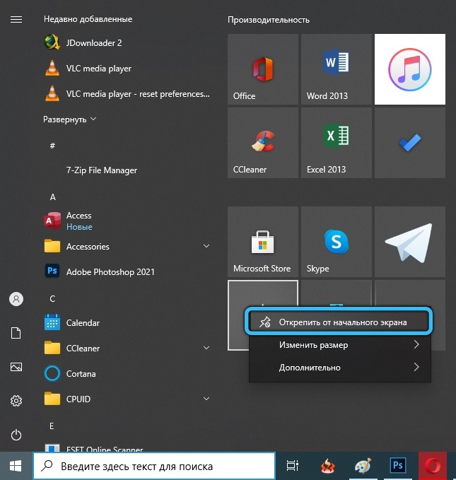Open the Изменить размер submenu
This screenshot has width=456, height=480.
click(x=340, y=345)
